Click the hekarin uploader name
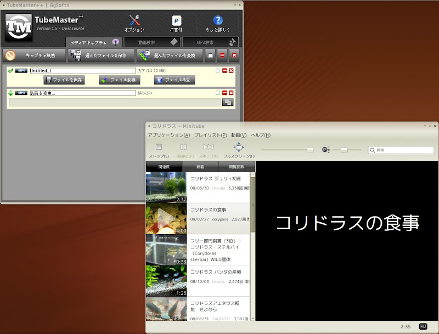439x334 pixels. click(x=218, y=282)
